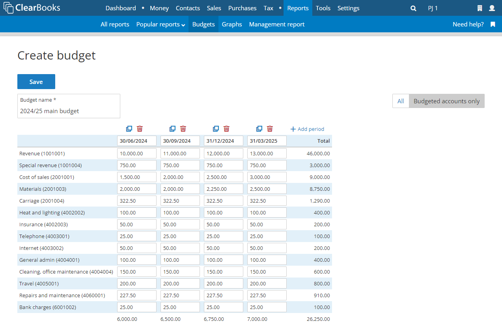Image resolution: width=502 pixels, height=326 pixels.
Task: Delete the 30/09/2024 period column
Action: (x=183, y=129)
